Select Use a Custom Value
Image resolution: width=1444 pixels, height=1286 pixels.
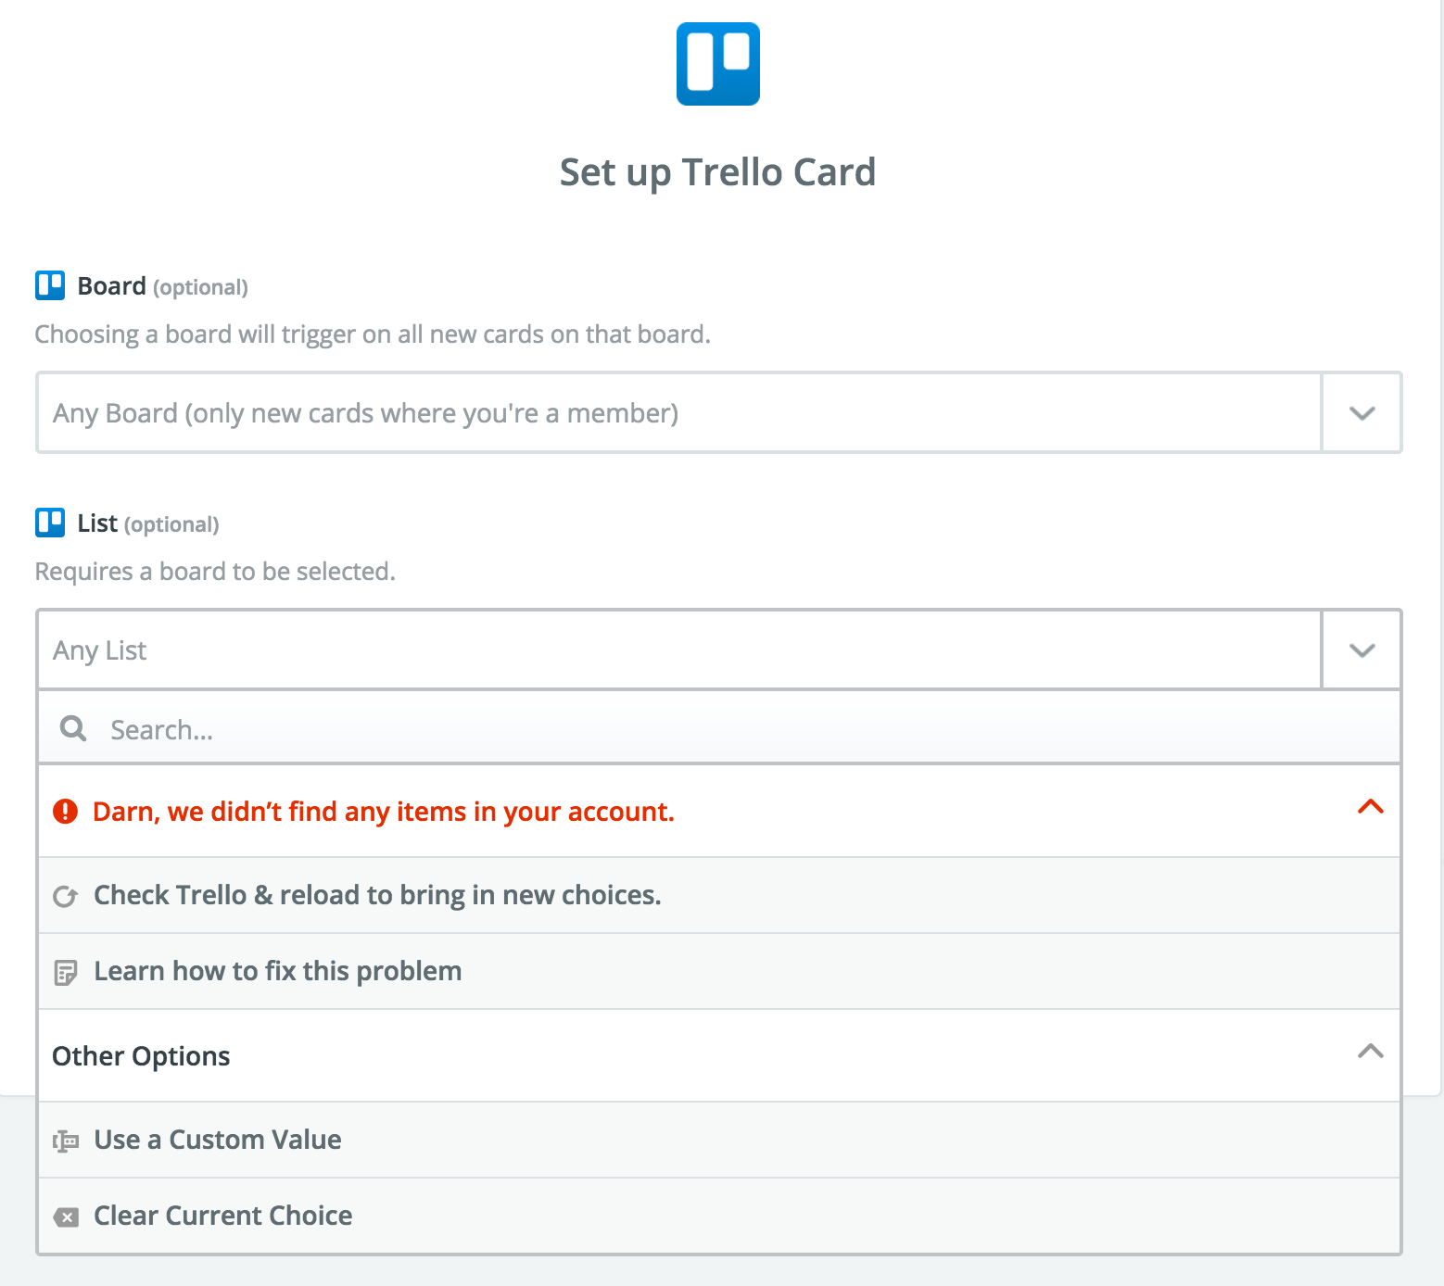(719, 1140)
